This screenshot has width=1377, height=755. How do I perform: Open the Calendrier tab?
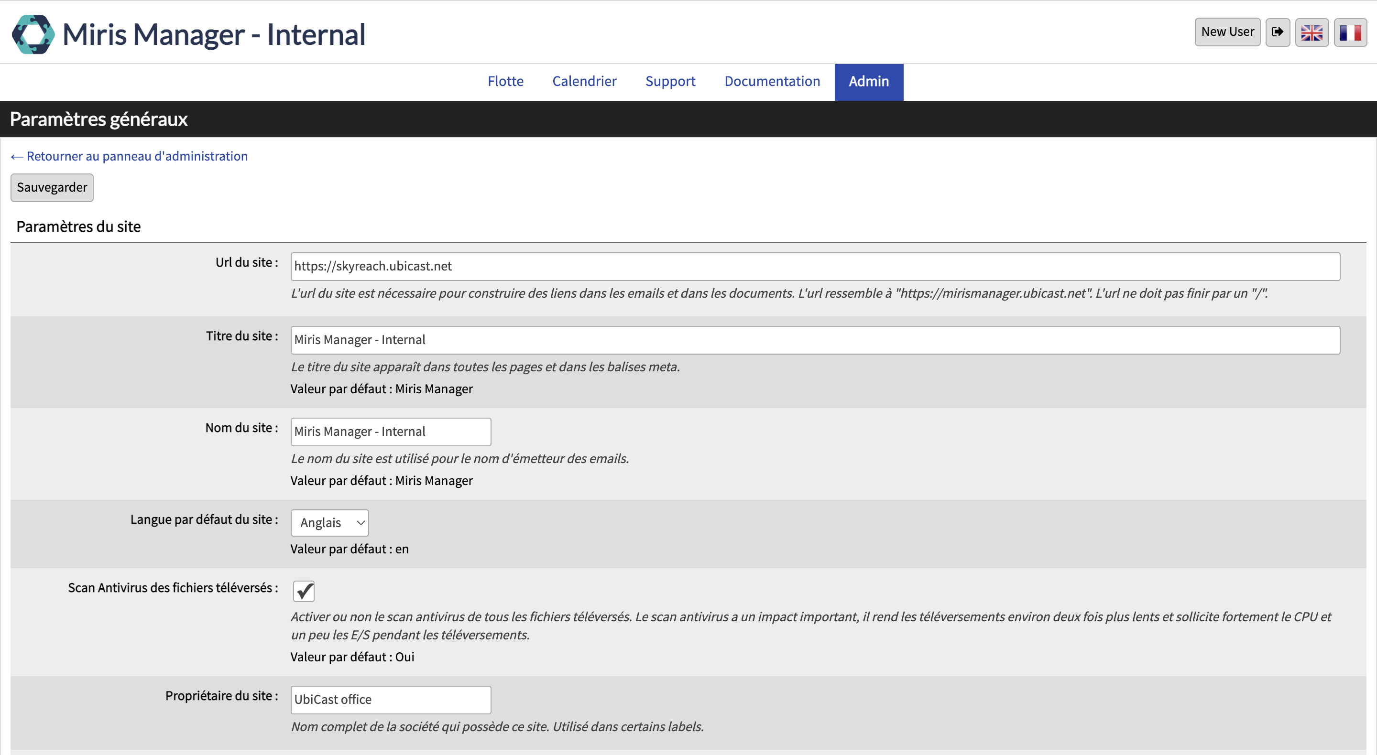click(584, 81)
